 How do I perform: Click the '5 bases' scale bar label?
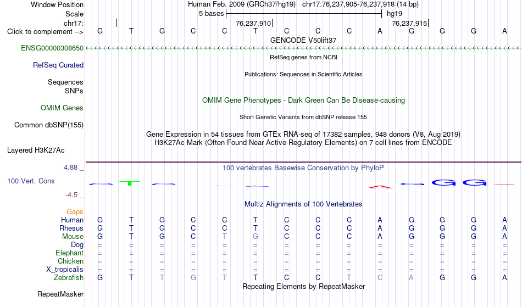pyautogui.click(x=211, y=14)
